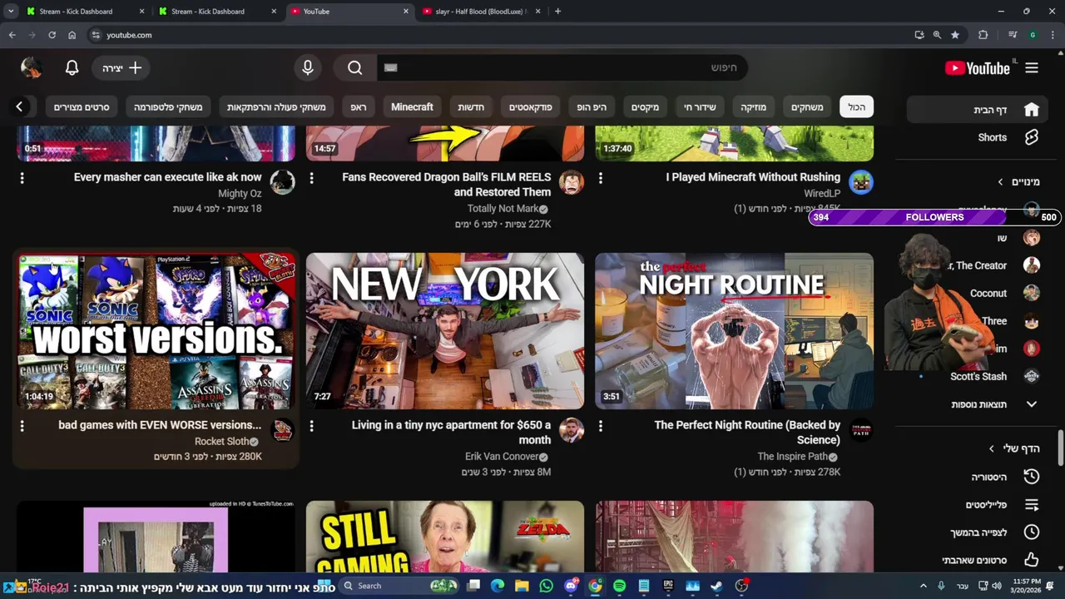The height and width of the screenshot is (599, 1065).
Task: Play the NEW YORK apartment thumbnail
Action: 445,331
